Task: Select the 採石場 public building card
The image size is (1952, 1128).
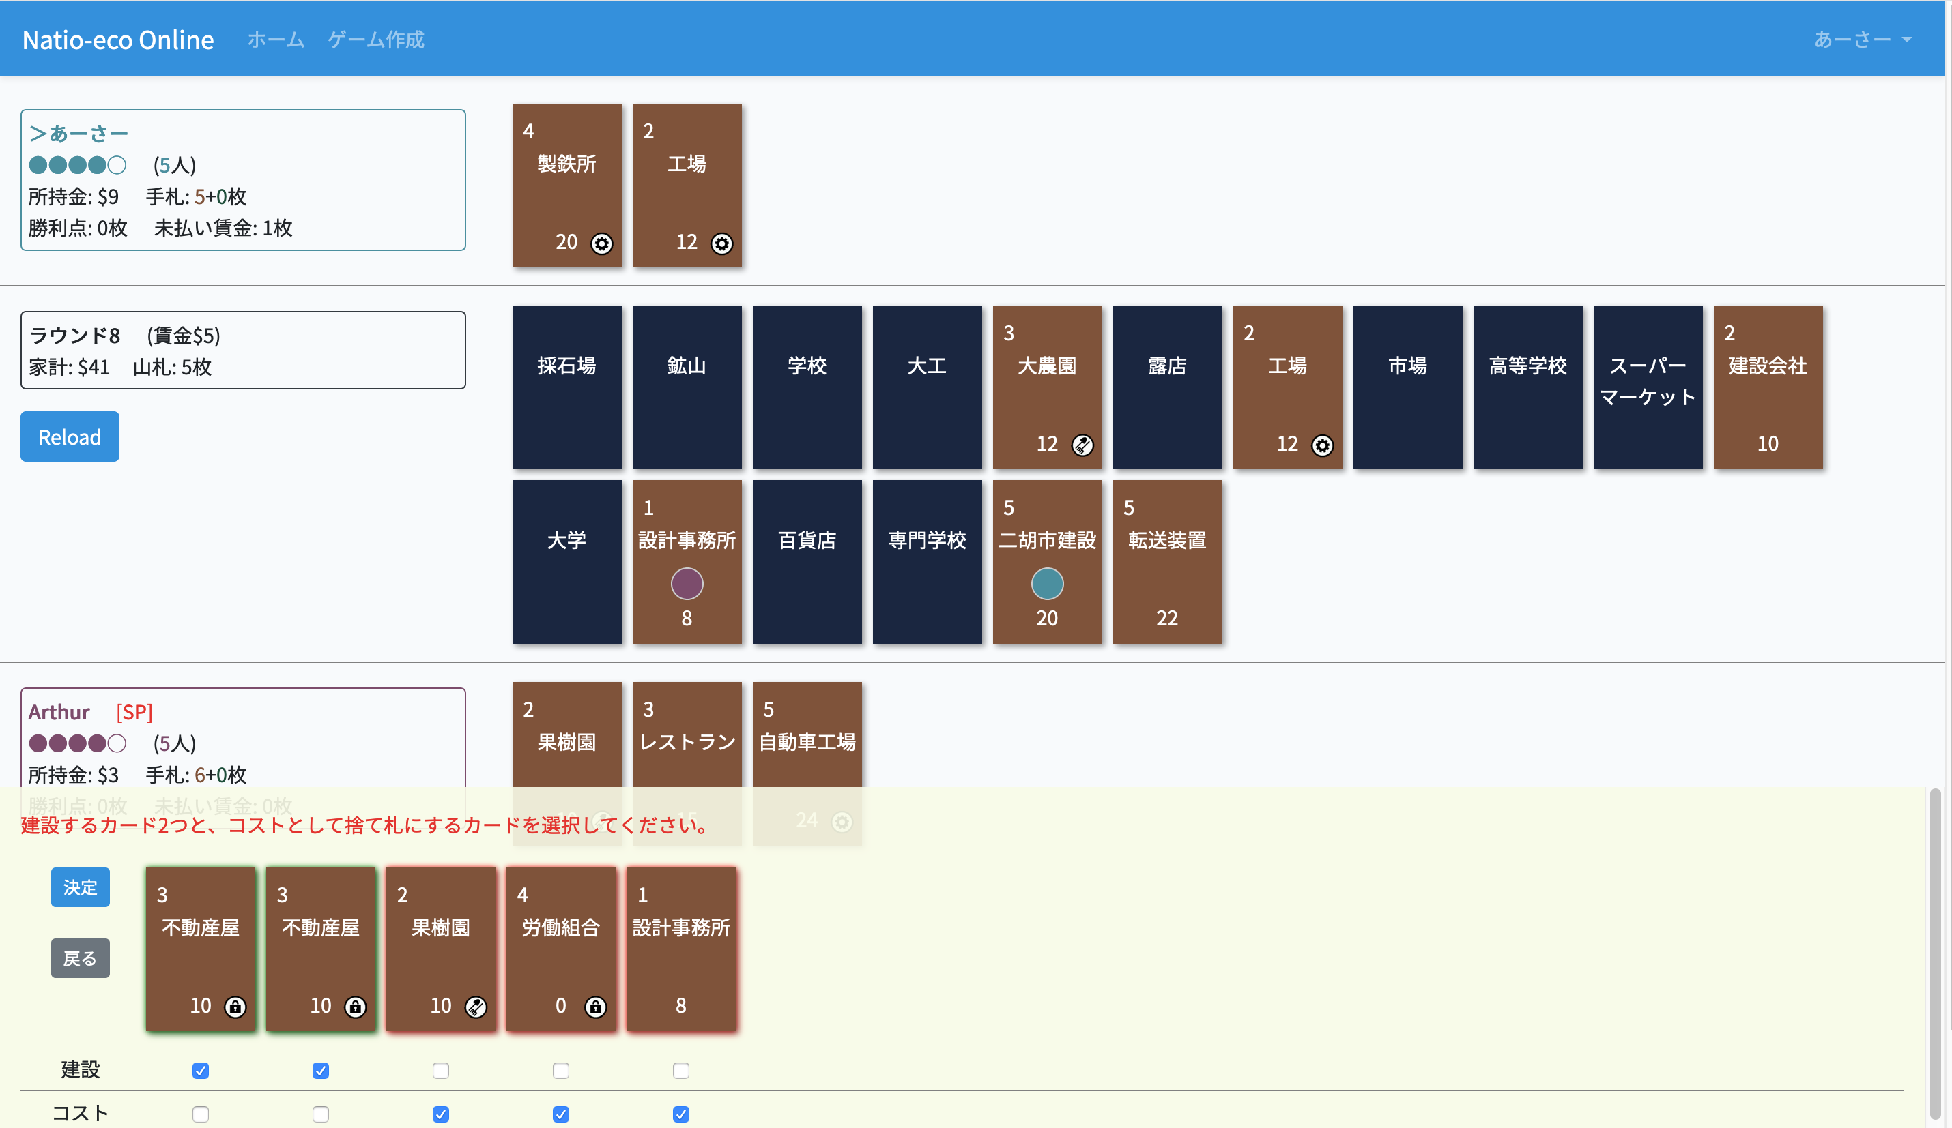Action: point(566,386)
